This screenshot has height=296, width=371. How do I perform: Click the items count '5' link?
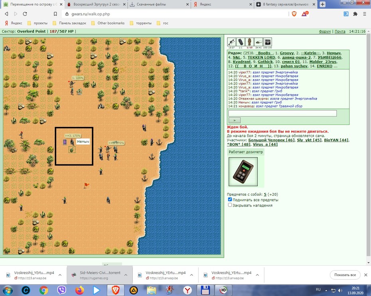click(265, 195)
